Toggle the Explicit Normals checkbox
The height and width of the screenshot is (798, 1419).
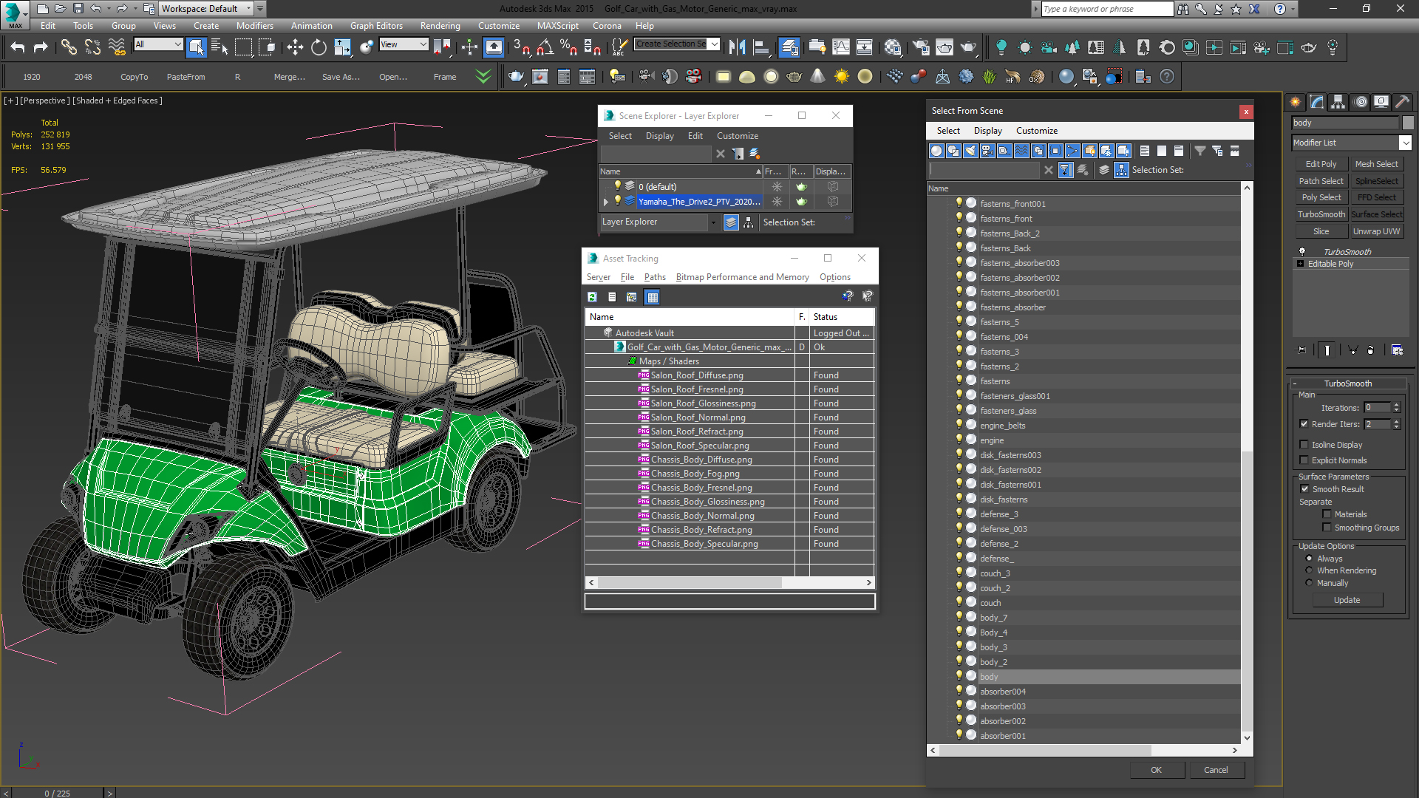tap(1304, 460)
